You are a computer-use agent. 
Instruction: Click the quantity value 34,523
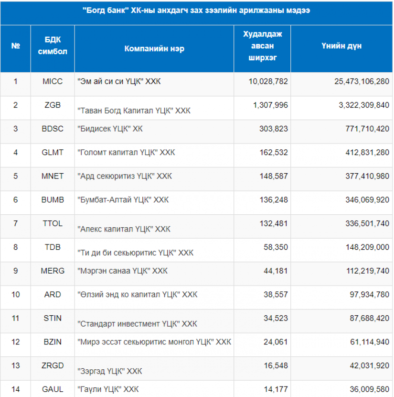tap(276, 318)
